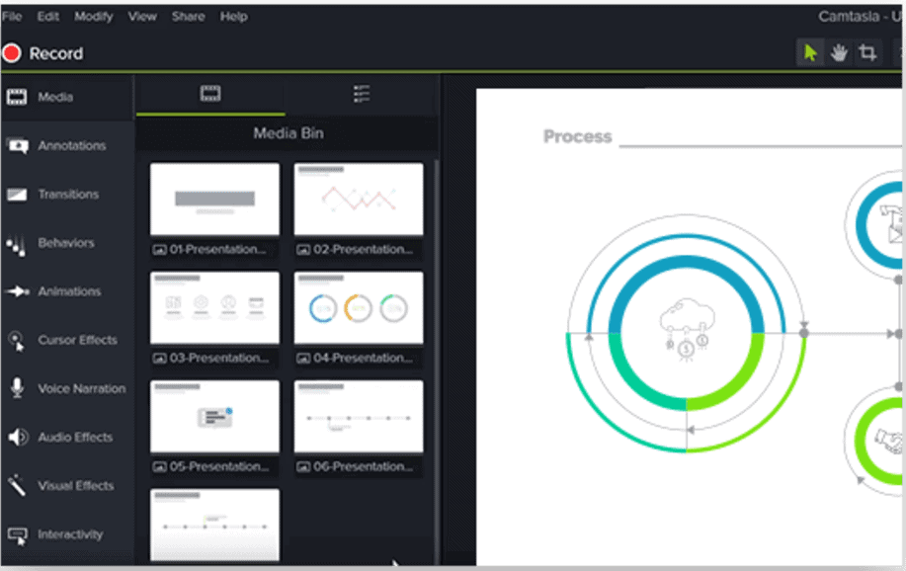Switch to the Media Bin filmstrip tab
Image resolution: width=906 pixels, height=571 pixels.
click(210, 94)
